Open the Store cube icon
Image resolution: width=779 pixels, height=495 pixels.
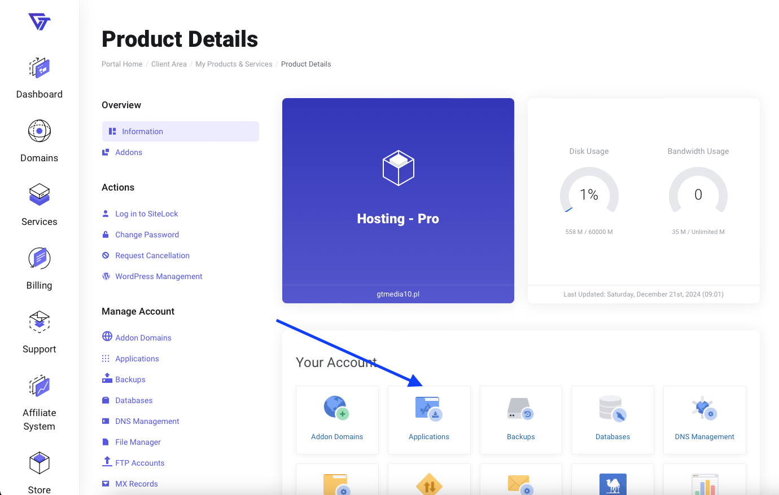tap(40, 463)
